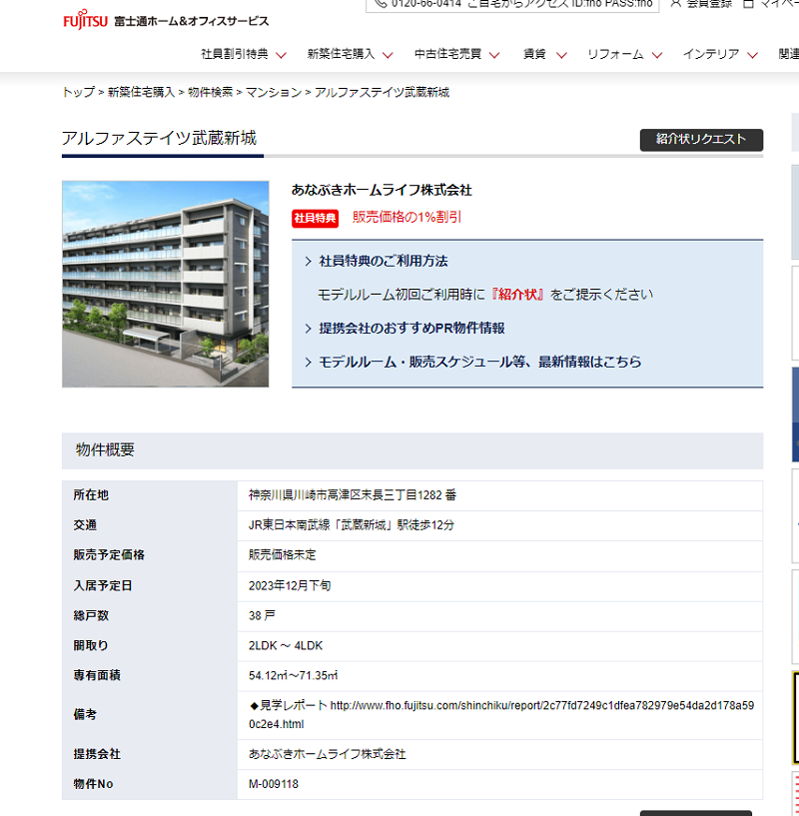Click 物件検索 breadcrumb link
799x816 pixels.
211,93
